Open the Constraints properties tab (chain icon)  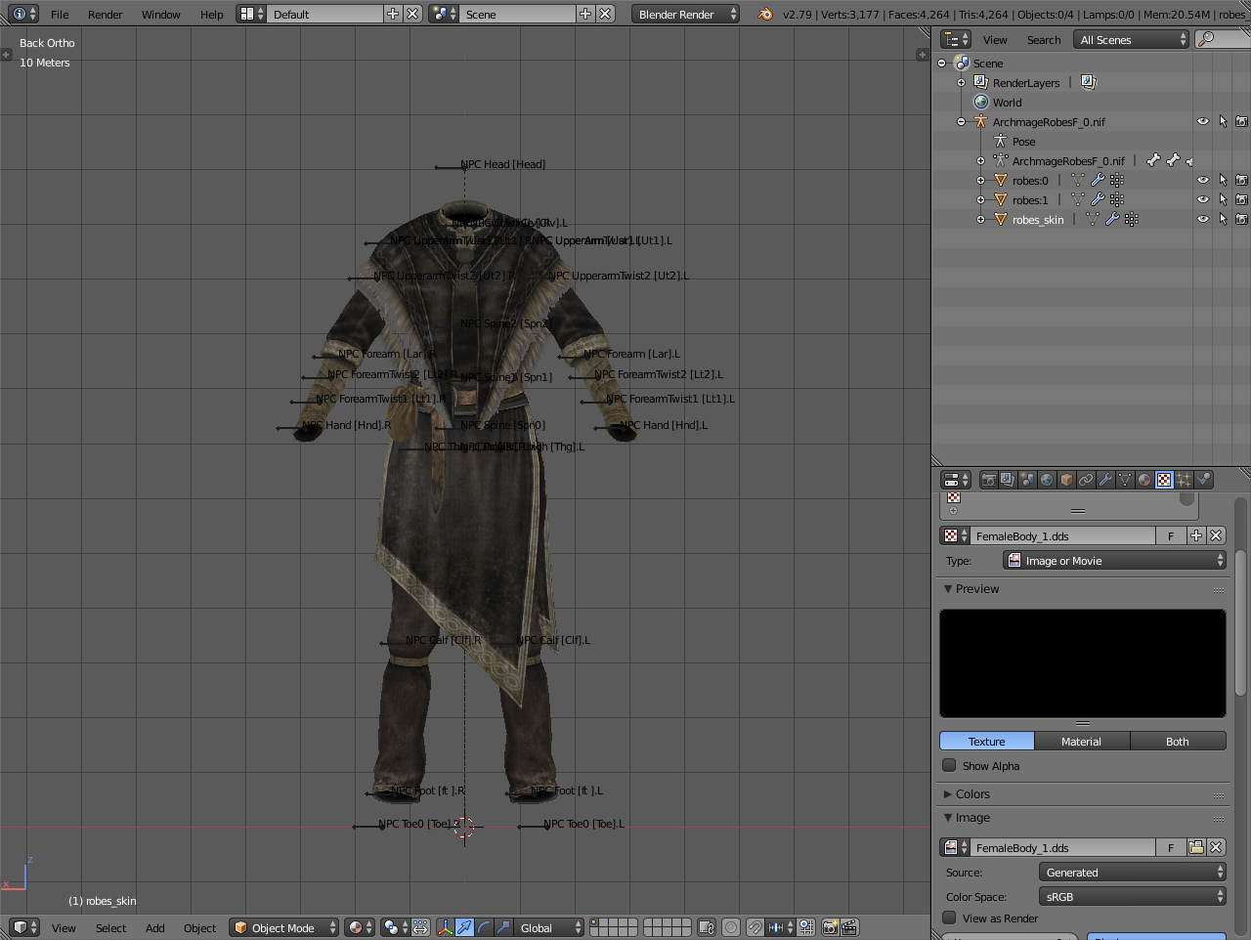[1086, 480]
